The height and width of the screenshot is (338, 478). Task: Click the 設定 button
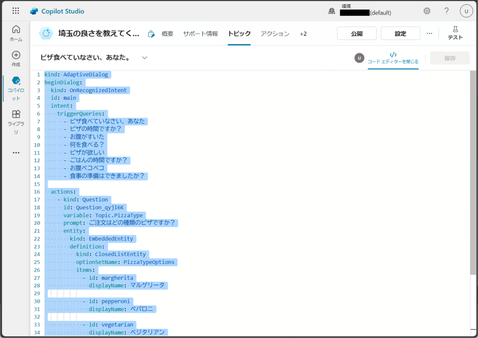[400, 33]
